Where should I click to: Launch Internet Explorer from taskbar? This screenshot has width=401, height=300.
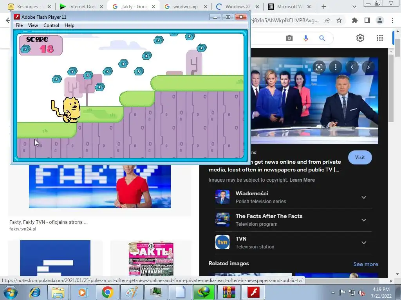pyautogui.click(x=35, y=292)
